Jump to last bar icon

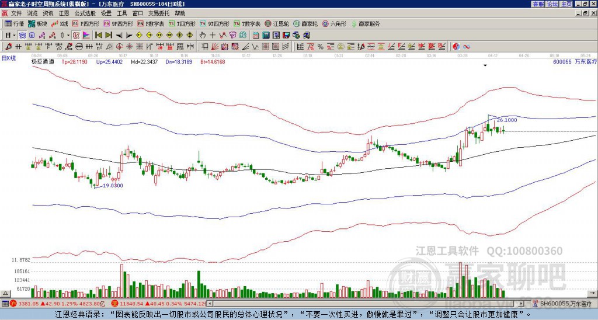(109, 36)
